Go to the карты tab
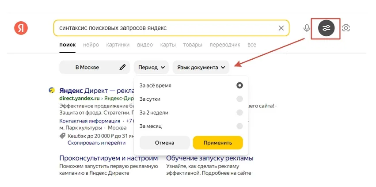 [168, 45]
